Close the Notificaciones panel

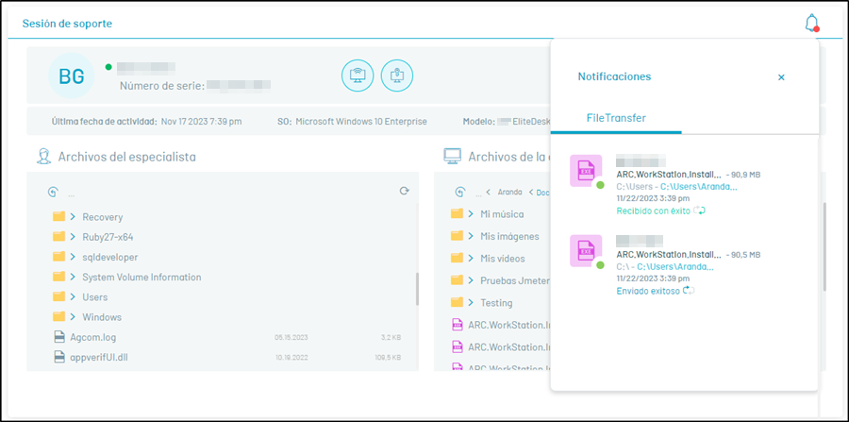point(781,77)
